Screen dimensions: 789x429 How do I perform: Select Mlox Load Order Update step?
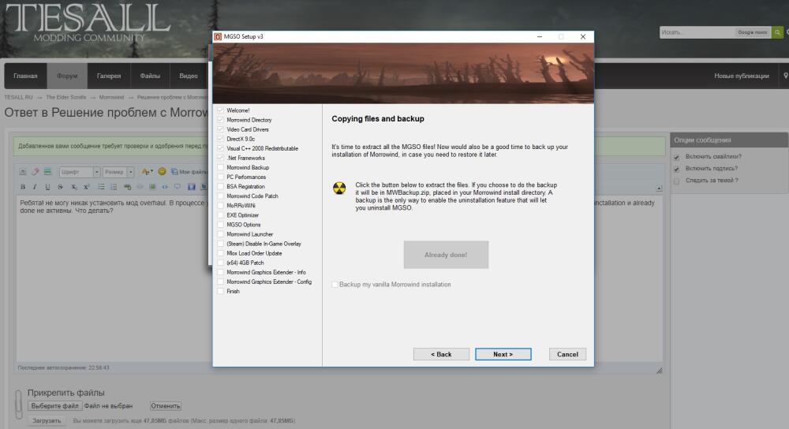click(254, 253)
